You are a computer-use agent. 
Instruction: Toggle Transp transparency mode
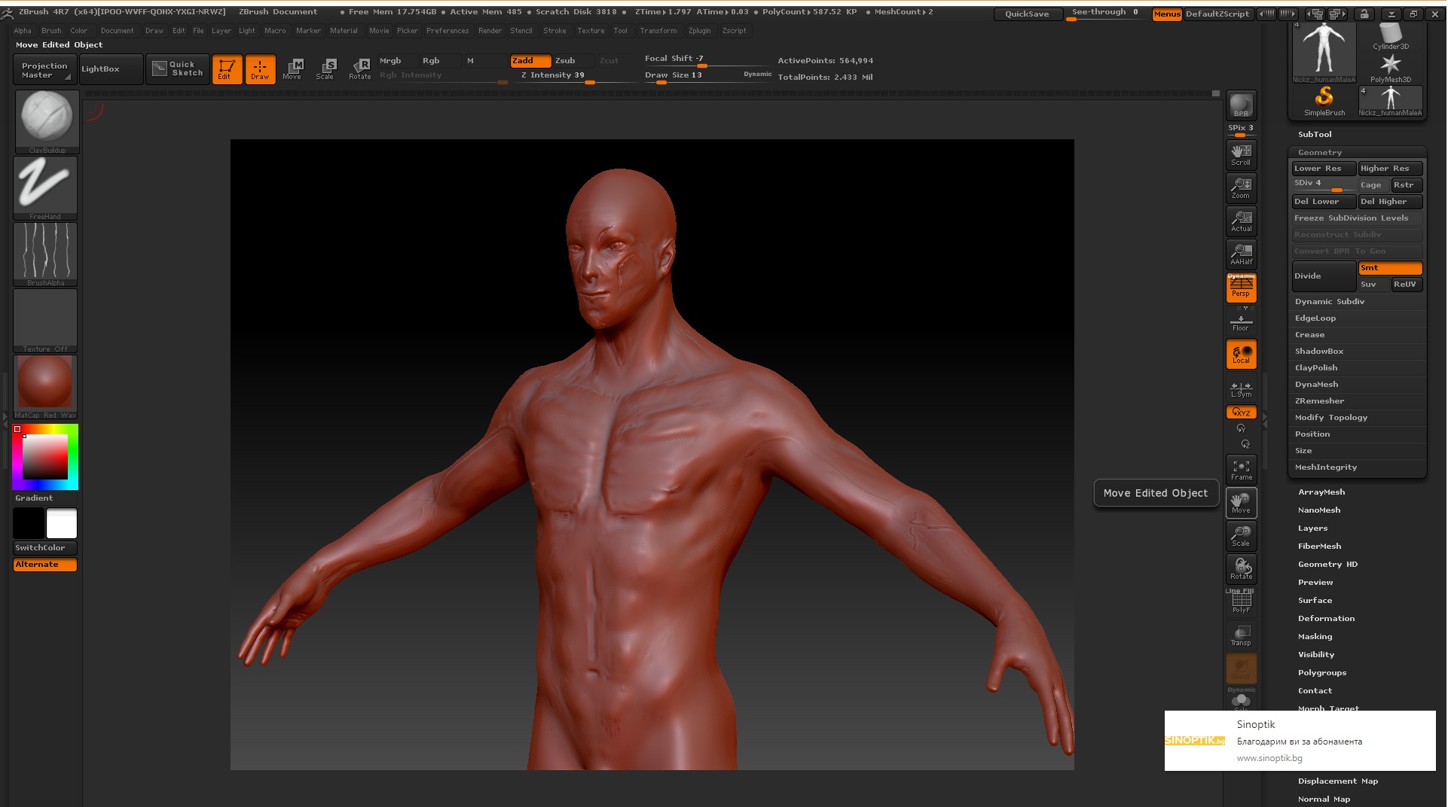pyautogui.click(x=1242, y=635)
